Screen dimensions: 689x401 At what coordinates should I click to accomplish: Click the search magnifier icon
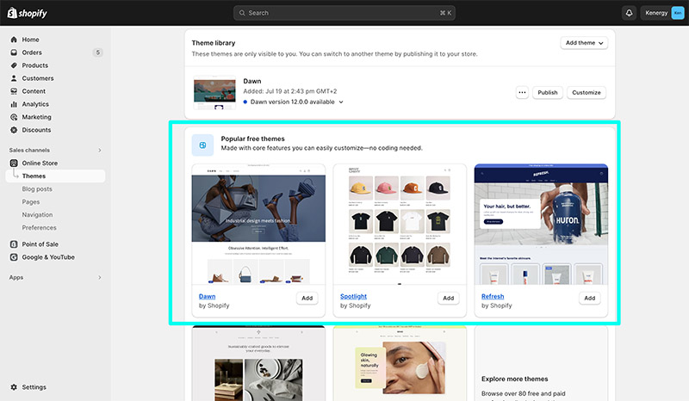pos(242,13)
